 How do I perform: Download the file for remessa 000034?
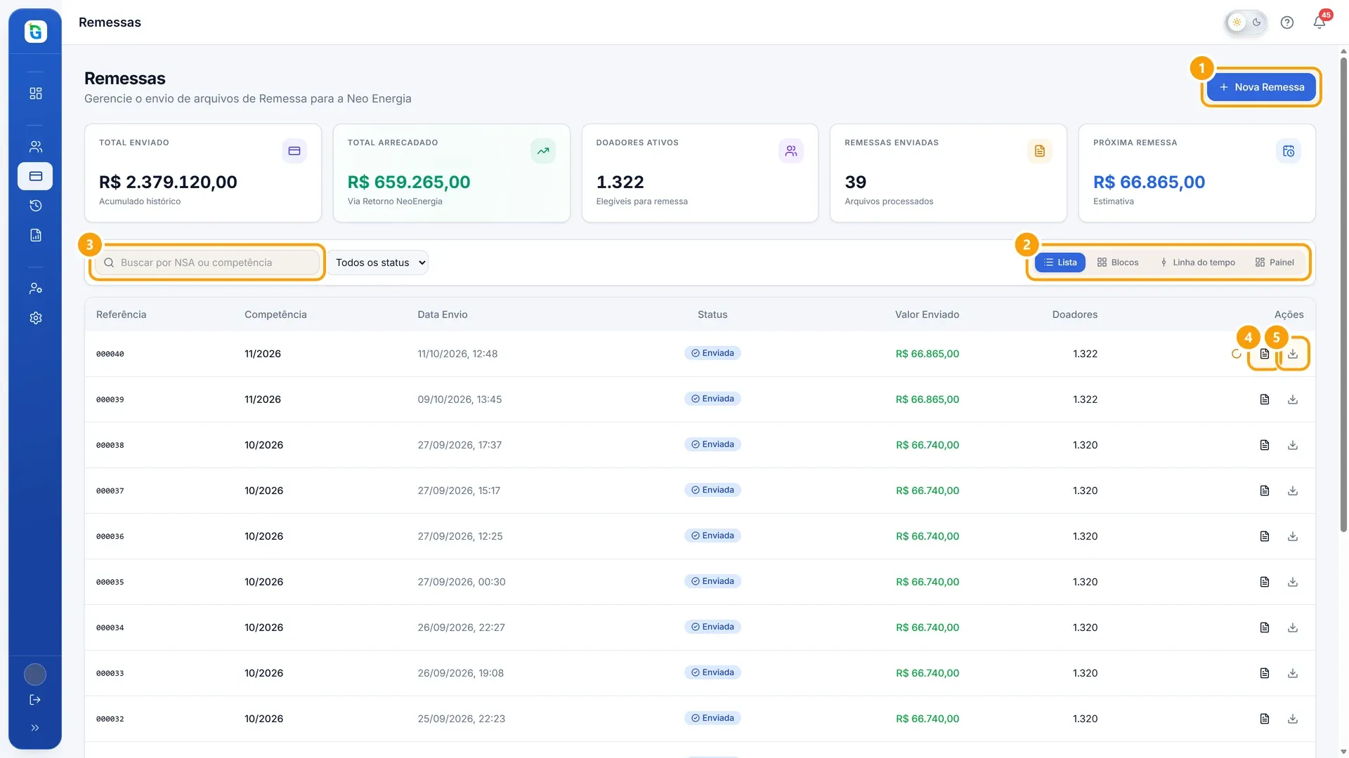1293,627
